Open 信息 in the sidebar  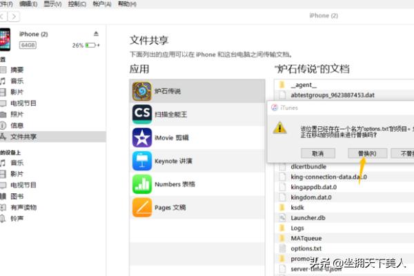point(17,126)
